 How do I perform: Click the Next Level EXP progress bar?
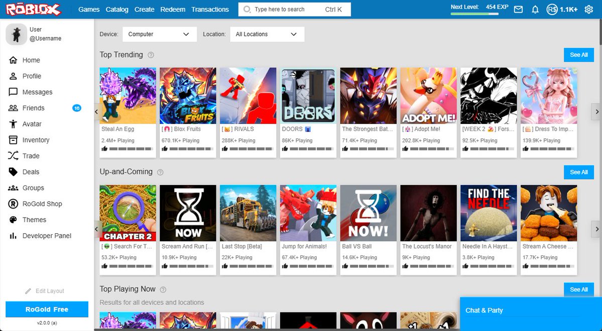474,14
